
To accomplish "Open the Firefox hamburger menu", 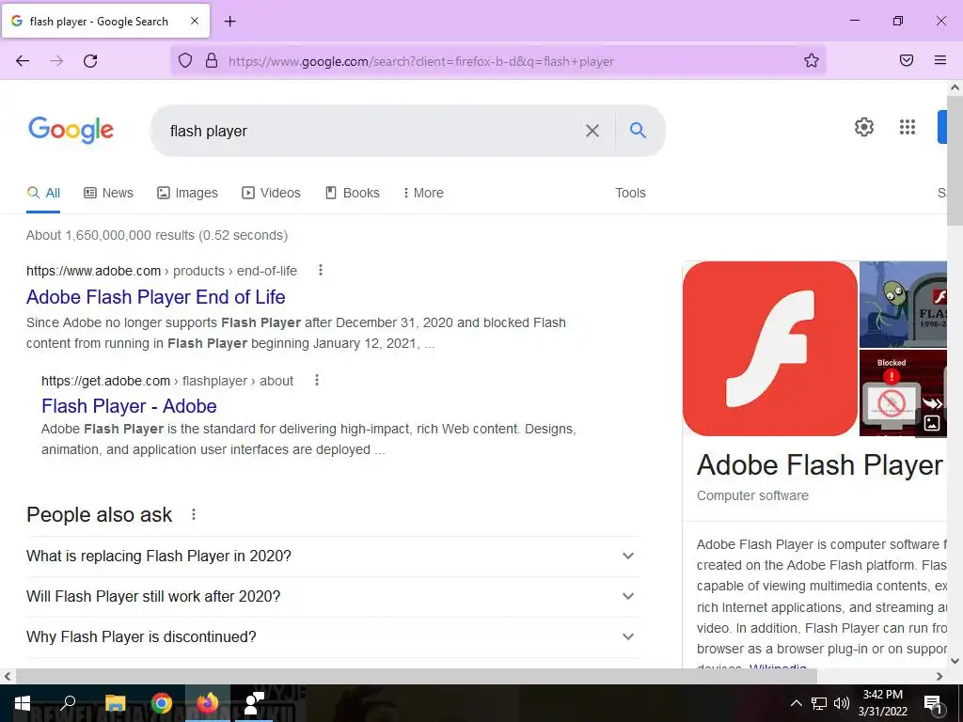I will click(x=940, y=60).
